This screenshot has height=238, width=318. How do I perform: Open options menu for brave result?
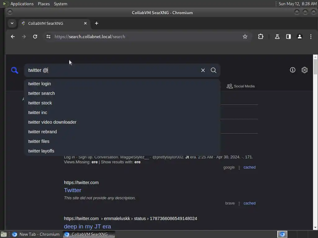tap(239, 203)
